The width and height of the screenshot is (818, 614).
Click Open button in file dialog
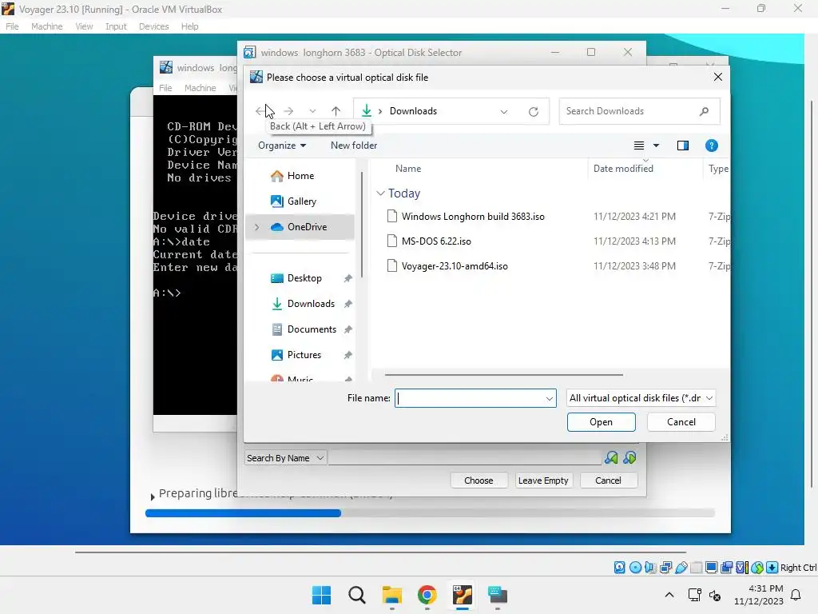601,422
